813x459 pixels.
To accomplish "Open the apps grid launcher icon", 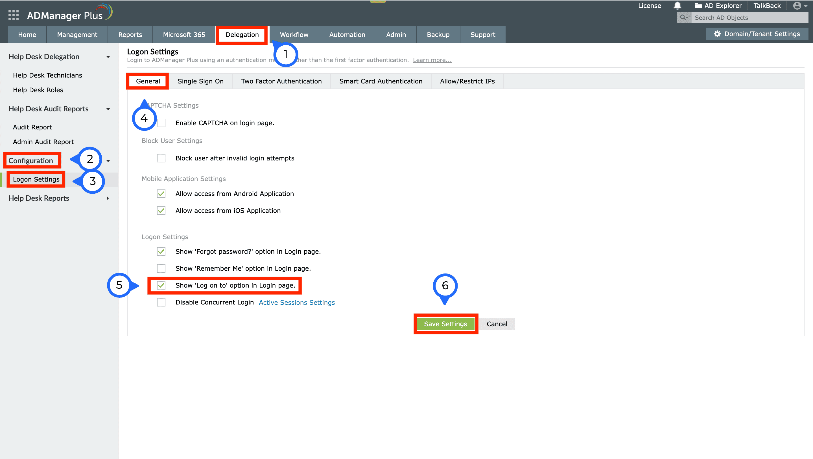I will pos(13,15).
